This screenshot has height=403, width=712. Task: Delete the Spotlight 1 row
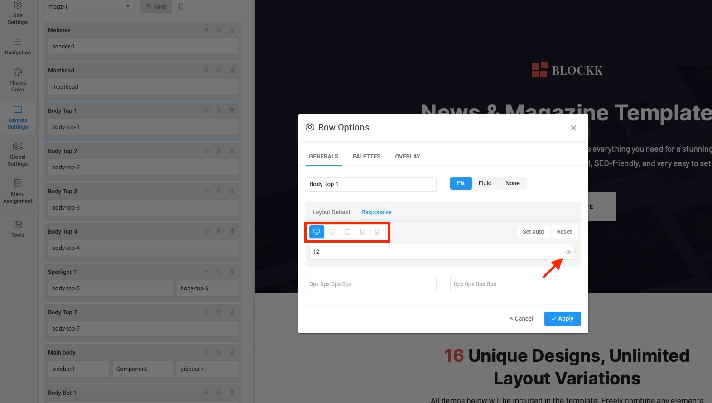[232, 272]
